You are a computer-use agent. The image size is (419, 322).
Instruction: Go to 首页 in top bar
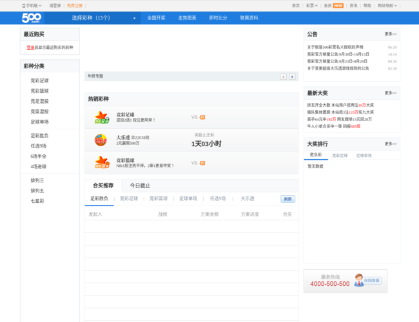pos(296,6)
